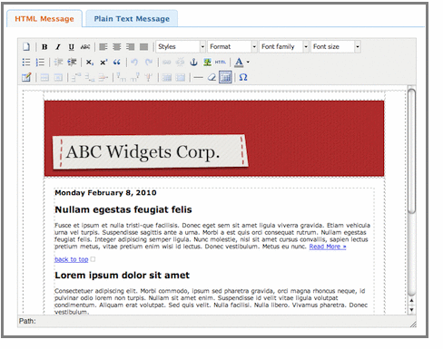Select the HTML Message tab

(x=44, y=19)
